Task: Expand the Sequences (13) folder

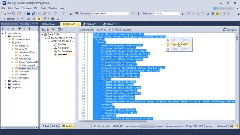Action: (13, 68)
